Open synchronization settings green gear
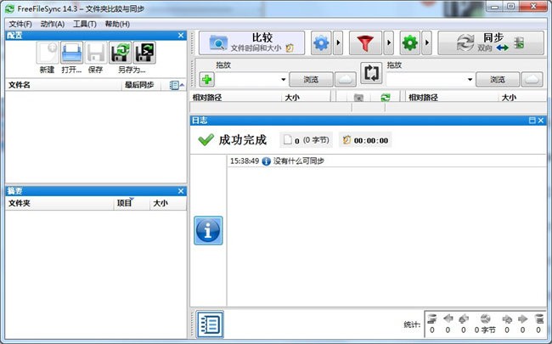Screen dimensions: 552x344 tap(410, 43)
